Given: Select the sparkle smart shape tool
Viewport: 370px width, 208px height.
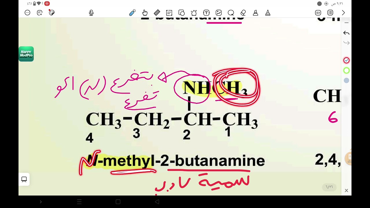Looking at the screenshot, I should [x=194, y=13].
